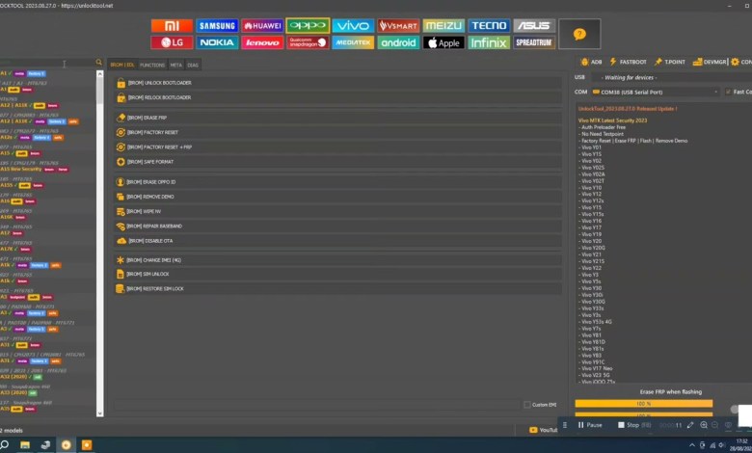
Task: Click the orange help question mark
Action: tap(579, 34)
